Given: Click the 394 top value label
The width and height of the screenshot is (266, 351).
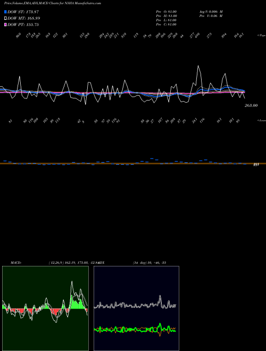Looking at the screenshot, I should tap(224, 36).
